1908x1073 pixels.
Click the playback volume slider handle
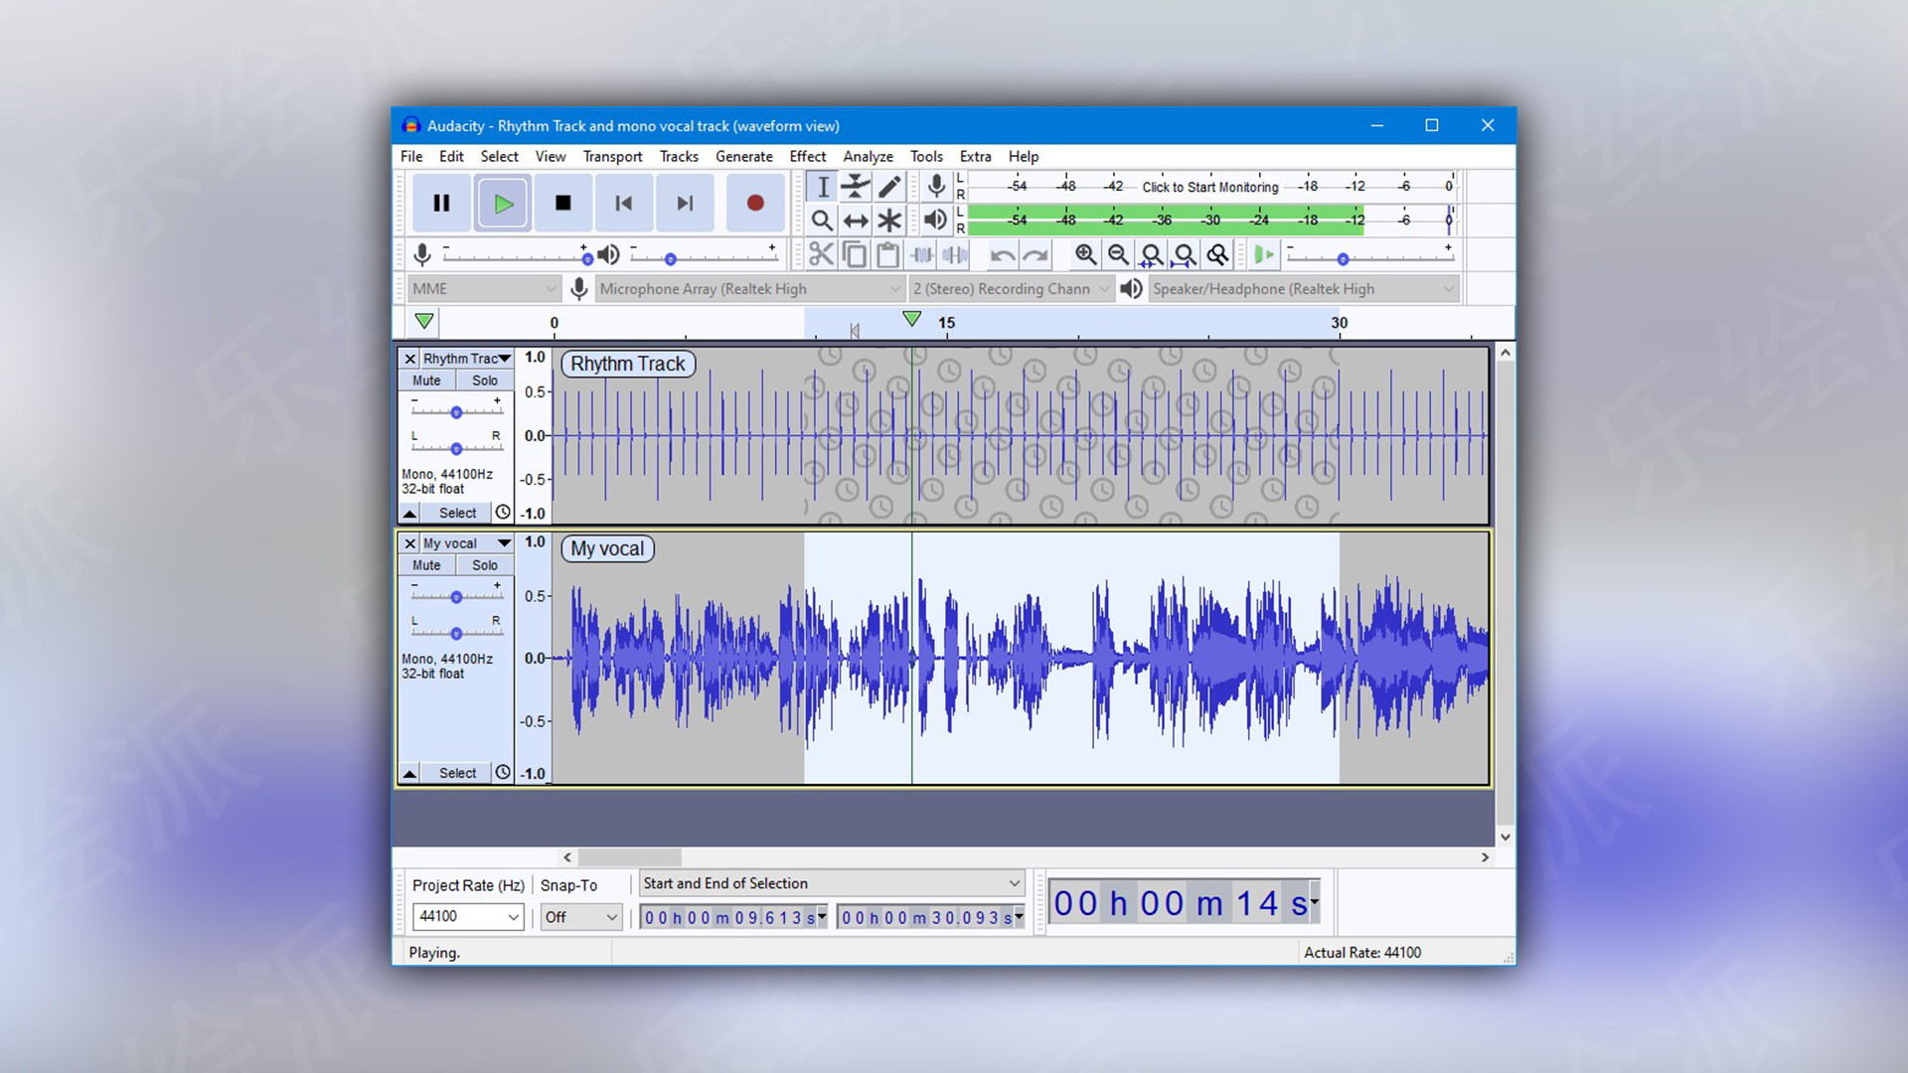[671, 259]
